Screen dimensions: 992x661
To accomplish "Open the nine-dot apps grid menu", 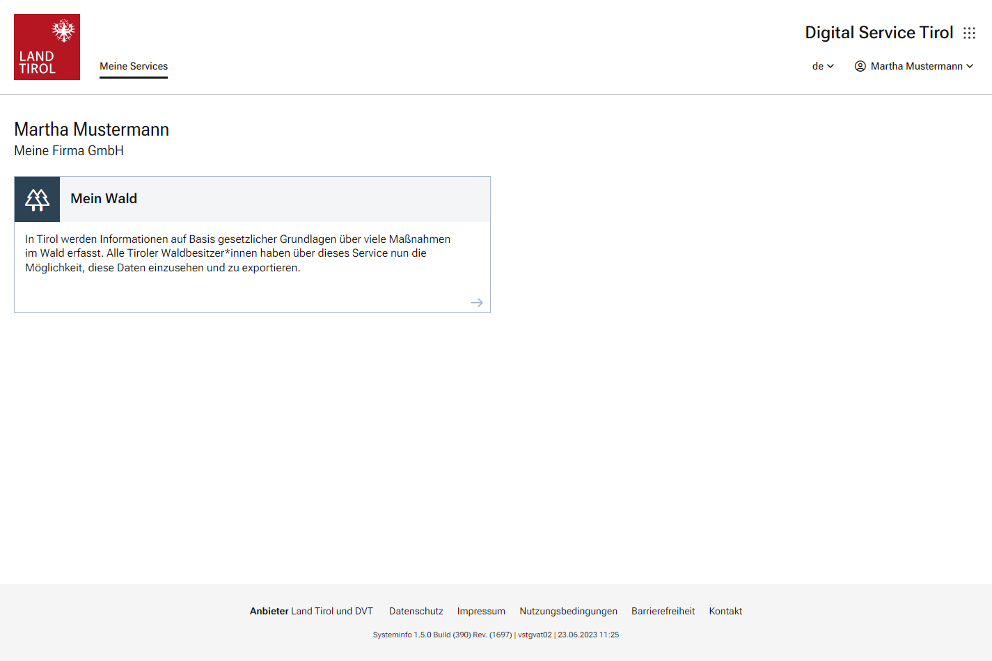I will [x=969, y=33].
